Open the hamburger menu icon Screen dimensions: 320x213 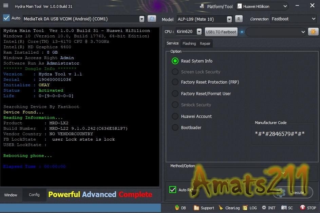tap(6, 5)
